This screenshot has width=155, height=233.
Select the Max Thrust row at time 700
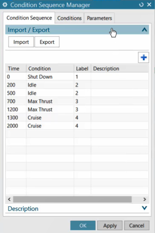pos(77,101)
